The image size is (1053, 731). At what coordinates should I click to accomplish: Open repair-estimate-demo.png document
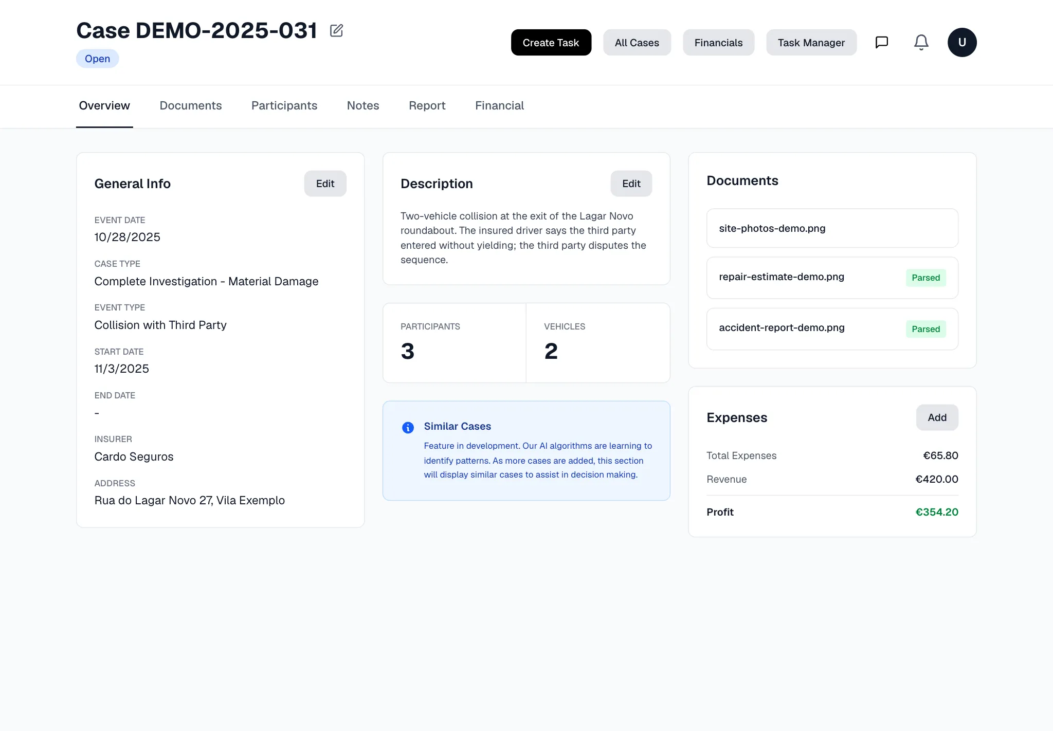pyautogui.click(x=832, y=278)
